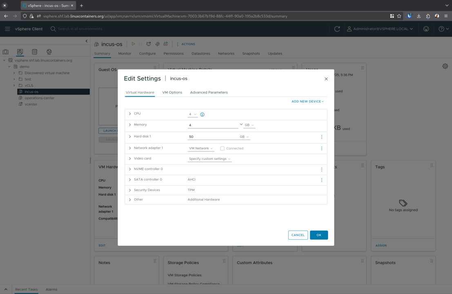
Task: Switch to Storage inventory view icon
Action: point(35,52)
